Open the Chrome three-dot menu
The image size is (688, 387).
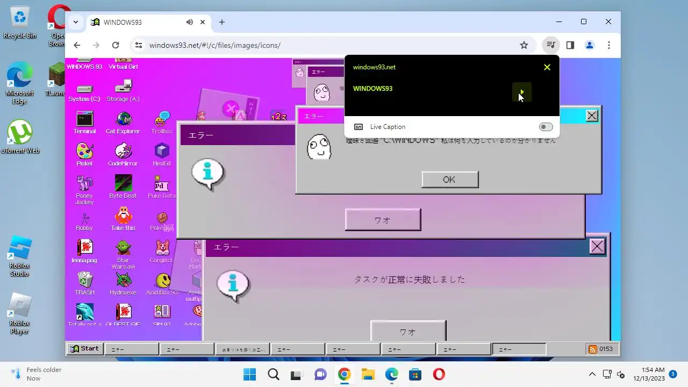pyautogui.click(x=609, y=45)
